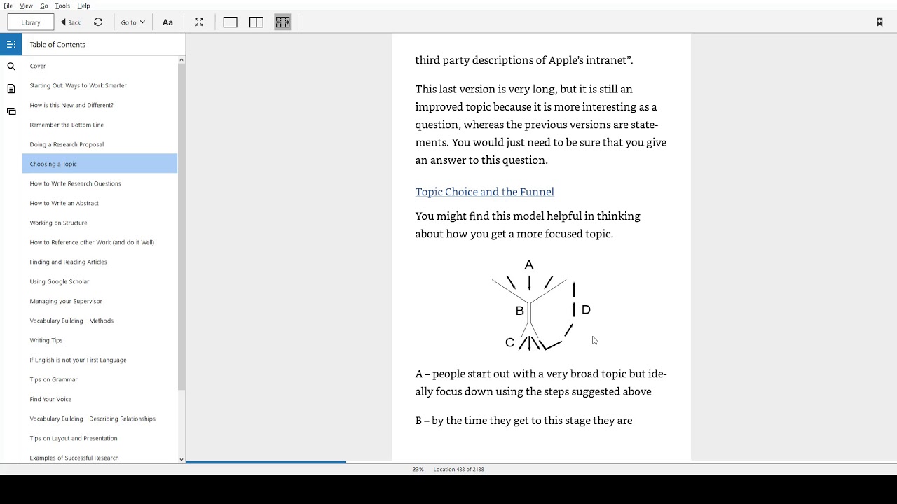897x504 pixels.
Task: Click the reading progress bar
Action: [x=541, y=462]
